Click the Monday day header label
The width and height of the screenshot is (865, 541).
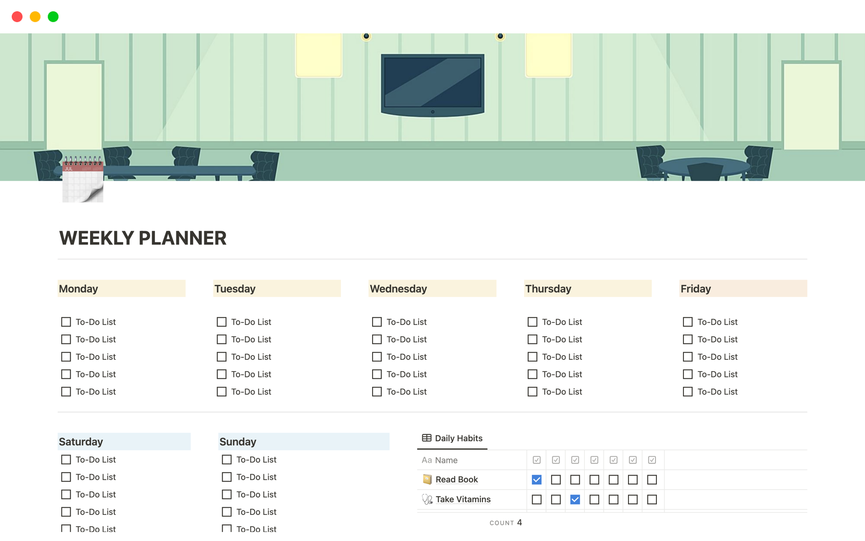[x=78, y=288]
